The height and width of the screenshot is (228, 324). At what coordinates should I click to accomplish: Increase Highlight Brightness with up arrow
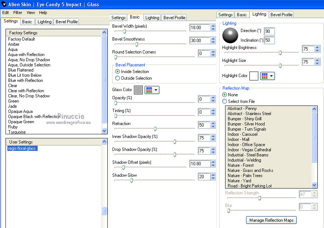click(317, 47)
